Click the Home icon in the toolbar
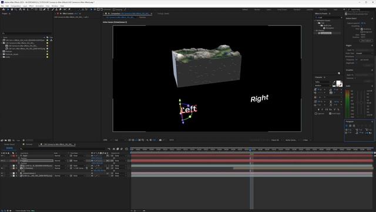The height and width of the screenshot is (212, 376). (x=4, y=9)
